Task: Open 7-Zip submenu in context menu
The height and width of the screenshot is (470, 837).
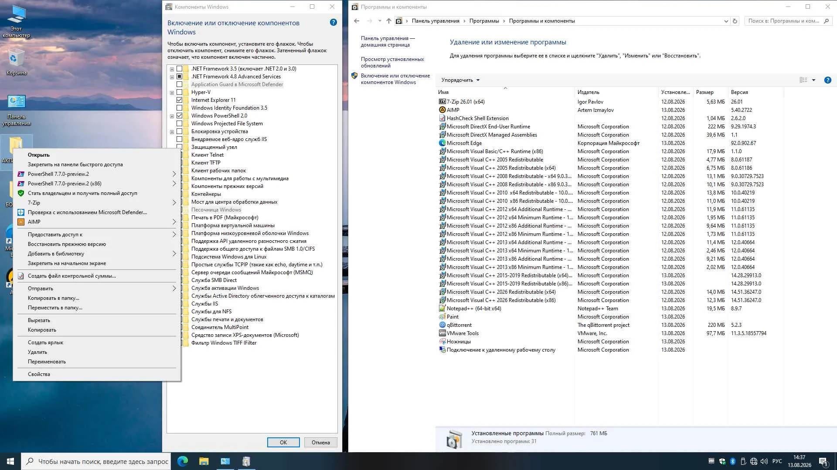Action: pos(97,203)
